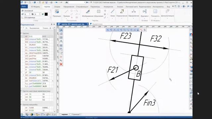The height and width of the screenshot is (119, 212).
Task: Select the m5 variable row
Action: point(37,97)
